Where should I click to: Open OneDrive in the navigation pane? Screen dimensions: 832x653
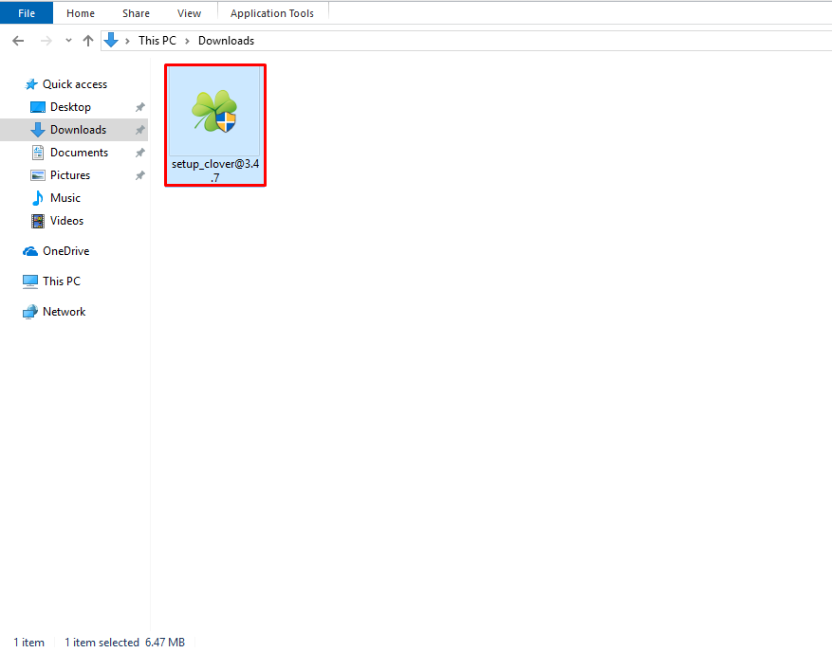pos(65,251)
